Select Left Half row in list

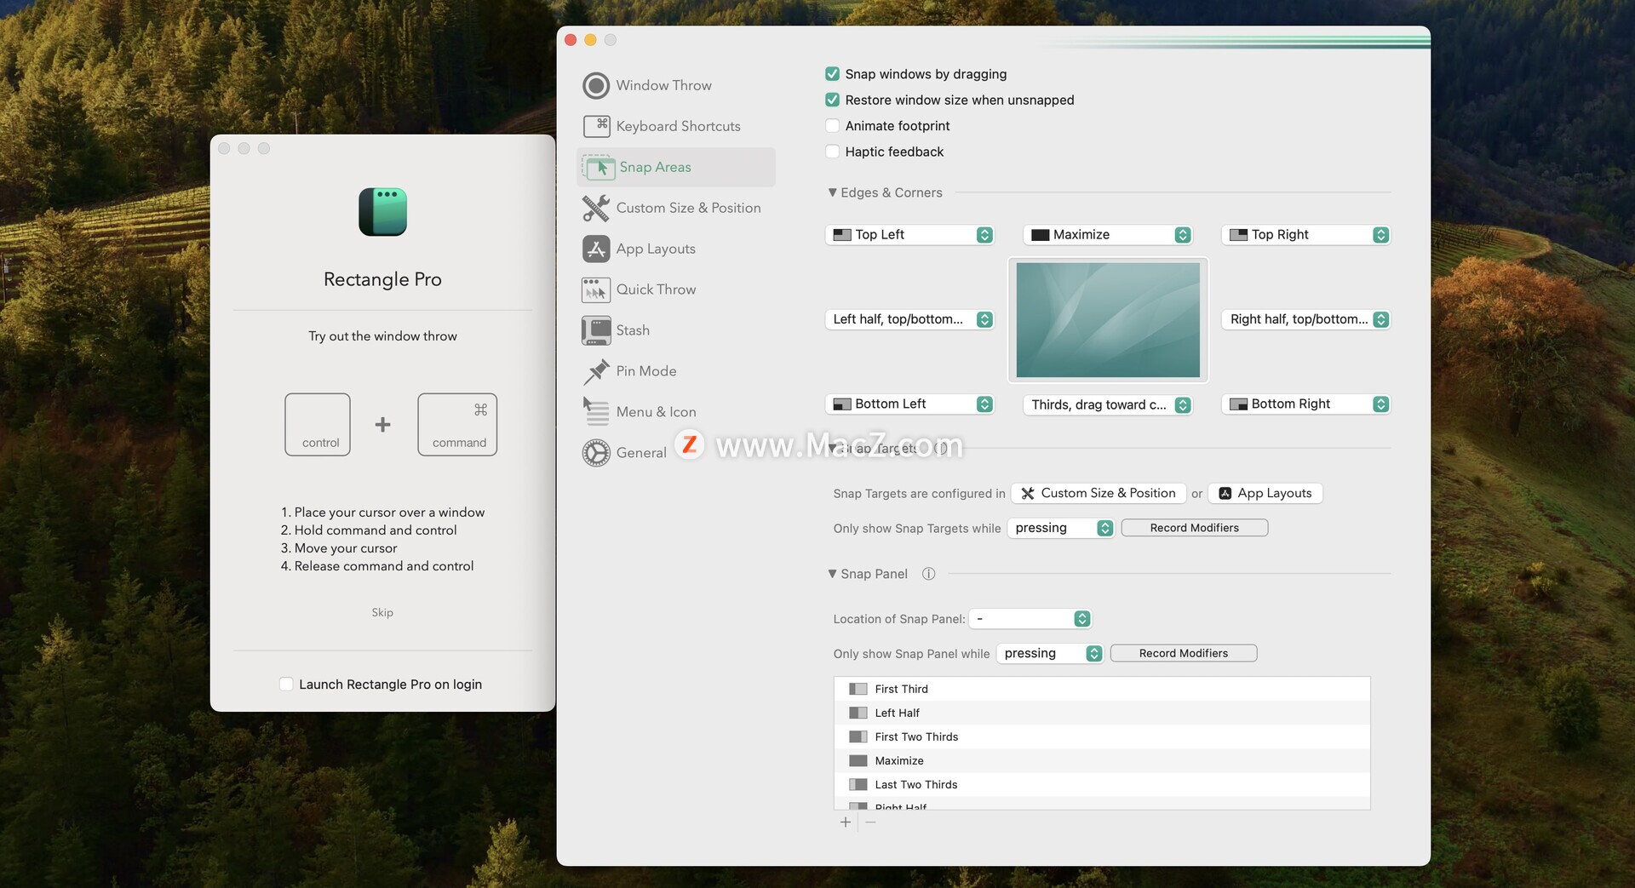(1102, 713)
